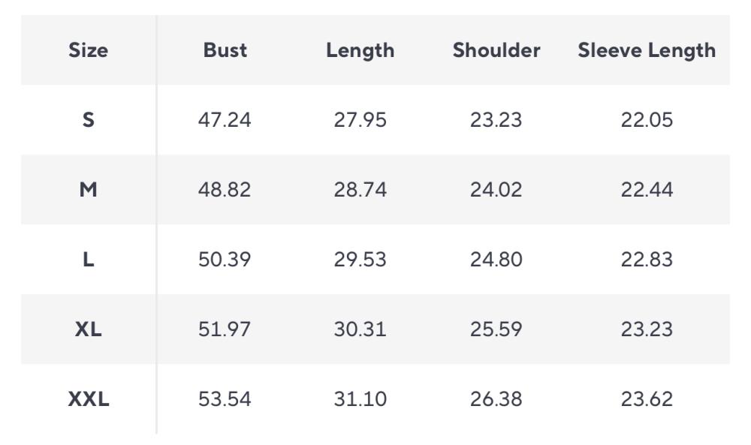Image resolution: width=751 pixels, height=445 pixels.
Task: Select the S size row label
Action: coord(89,120)
